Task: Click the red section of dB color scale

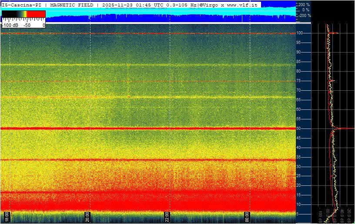Action: click(x=37, y=14)
